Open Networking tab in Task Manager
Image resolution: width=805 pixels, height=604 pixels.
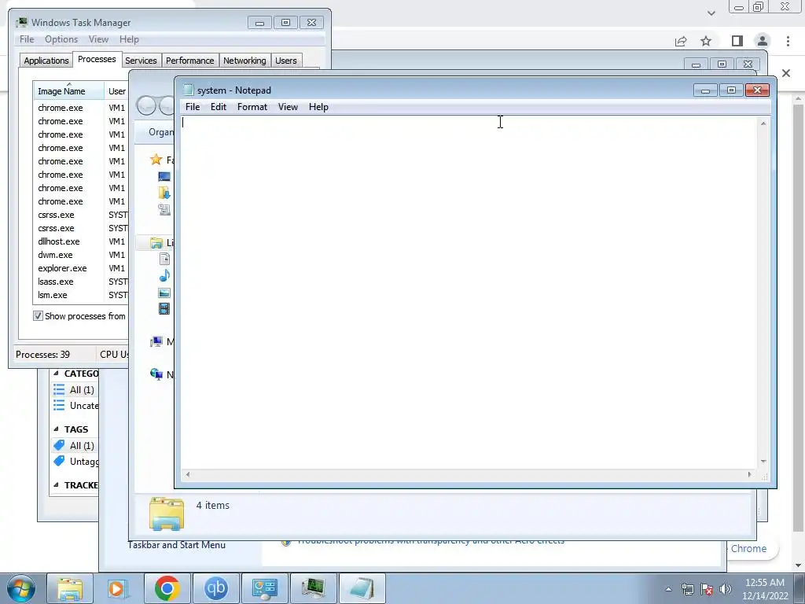[x=245, y=61]
